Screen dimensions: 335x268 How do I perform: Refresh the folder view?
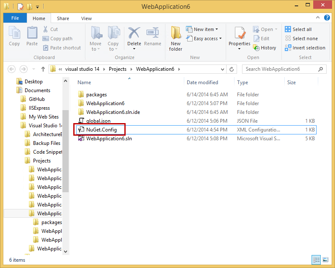point(232,69)
